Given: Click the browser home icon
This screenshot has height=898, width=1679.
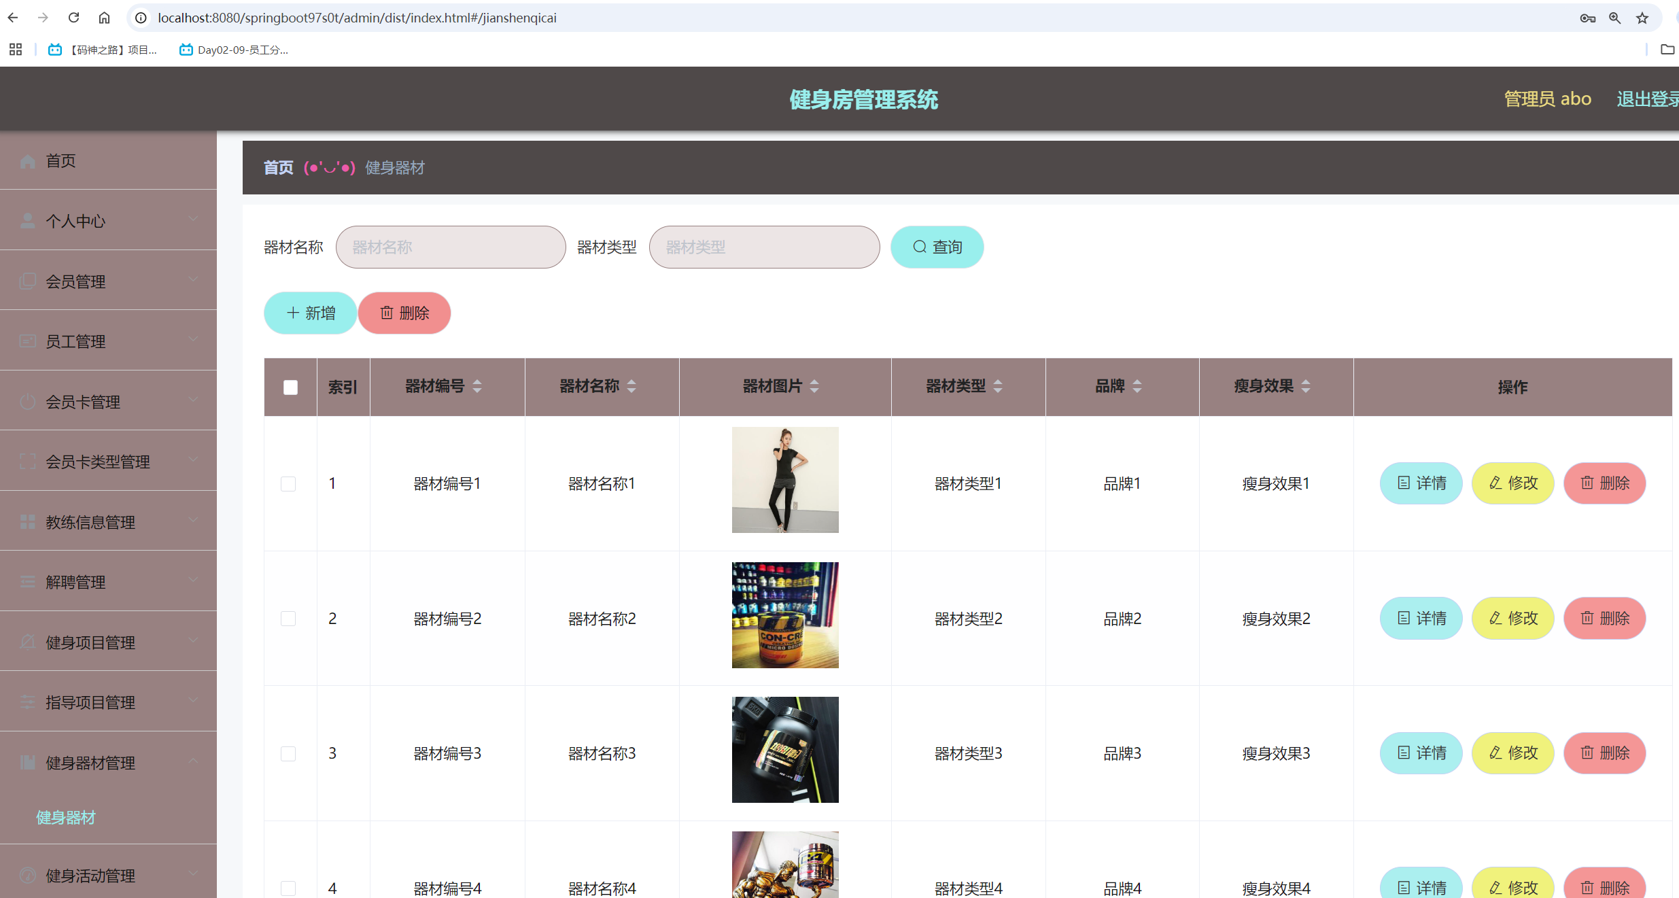Looking at the screenshot, I should pyautogui.click(x=104, y=18).
